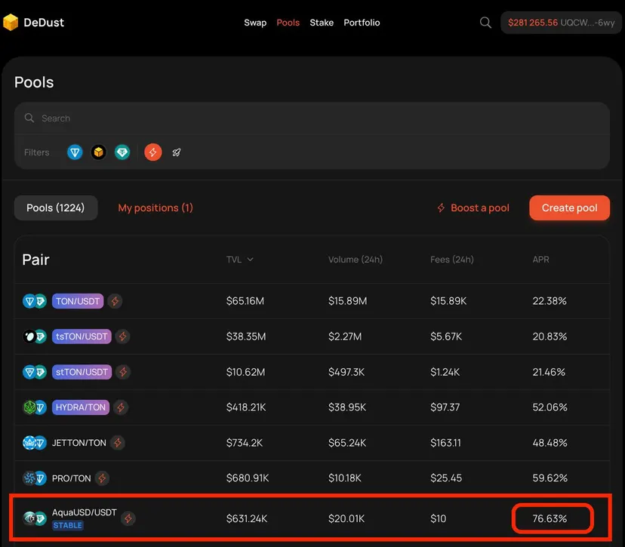Open the search magnifier in header

point(485,23)
